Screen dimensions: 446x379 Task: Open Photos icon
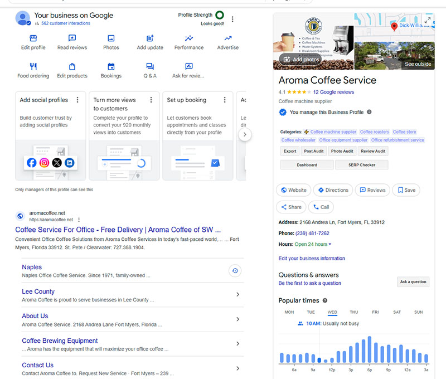click(111, 38)
